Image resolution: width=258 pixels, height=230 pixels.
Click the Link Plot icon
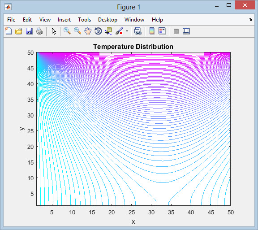tap(138, 31)
